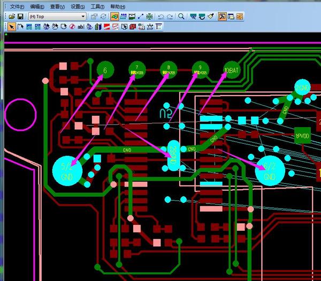Click the Save floppy disk icon

click(x=20, y=17)
